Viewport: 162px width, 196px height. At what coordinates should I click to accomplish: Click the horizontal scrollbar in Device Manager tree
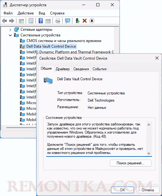click(21, 128)
